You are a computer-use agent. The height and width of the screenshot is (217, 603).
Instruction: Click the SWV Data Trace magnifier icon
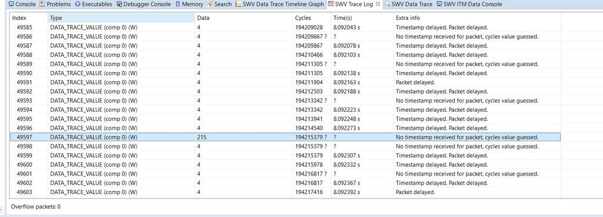pyautogui.click(x=387, y=4)
